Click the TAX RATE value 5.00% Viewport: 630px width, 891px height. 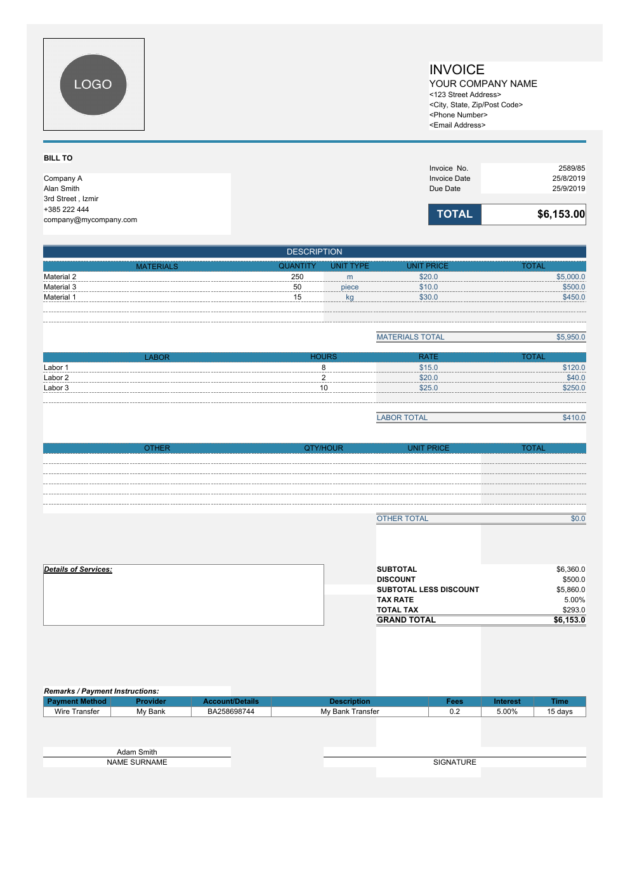point(575,600)
